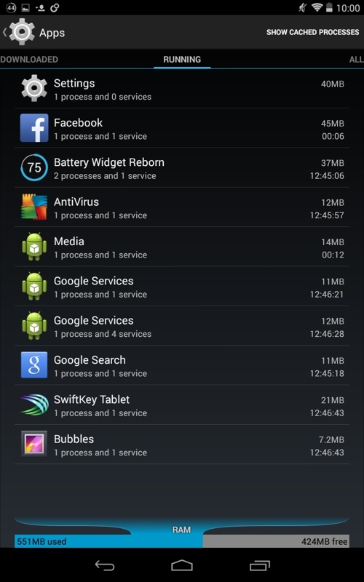
Task: Open recent apps navigation button
Action: pyautogui.click(x=260, y=566)
